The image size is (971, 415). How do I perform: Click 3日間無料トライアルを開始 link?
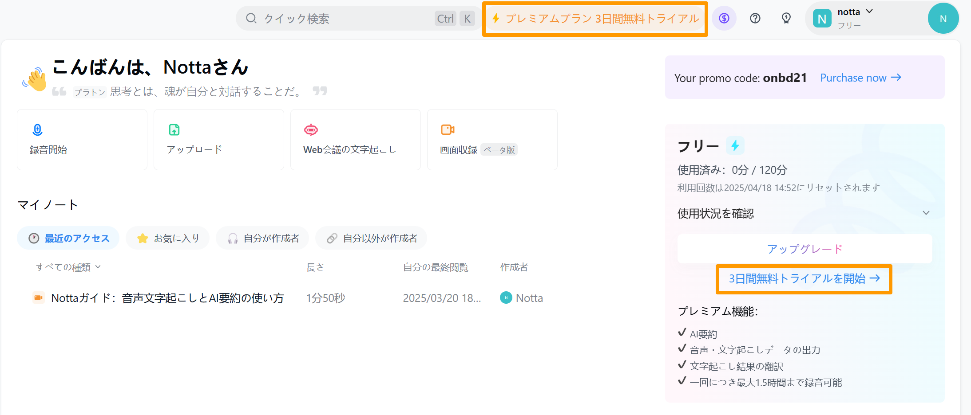click(804, 278)
